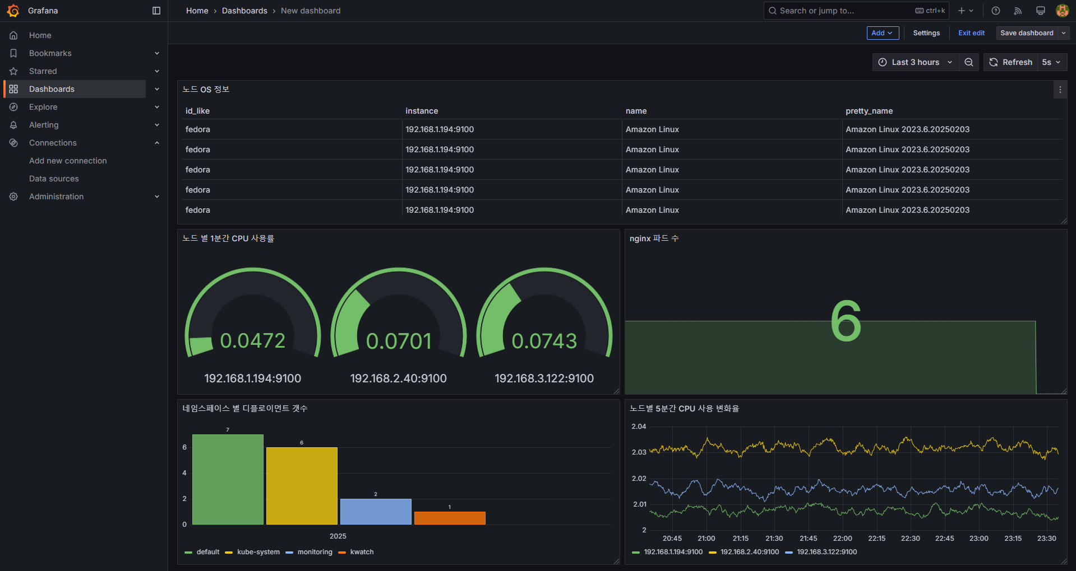This screenshot has width=1076, height=571.
Task: Open the 노드 OS 정보 panel menu dots
Action: [1060, 90]
